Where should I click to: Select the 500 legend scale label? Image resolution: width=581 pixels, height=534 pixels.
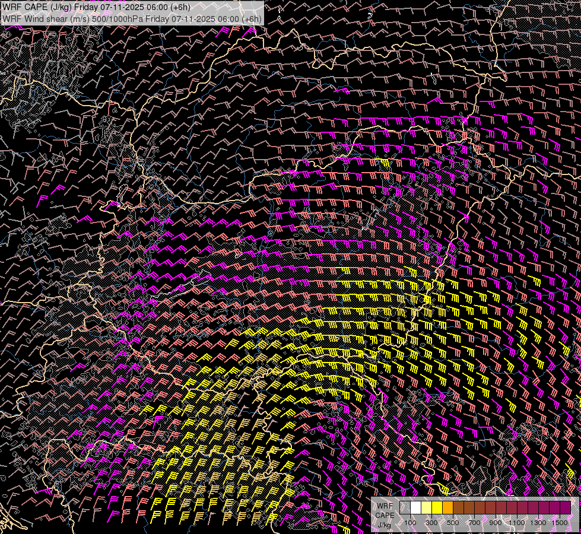point(453,523)
